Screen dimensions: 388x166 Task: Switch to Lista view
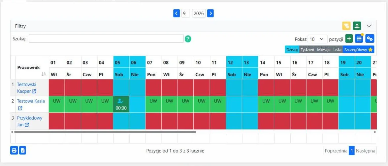point(337,50)
